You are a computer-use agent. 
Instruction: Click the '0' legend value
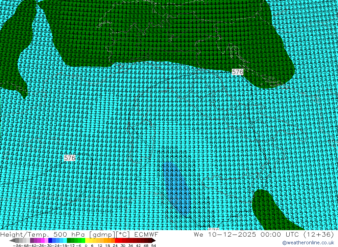point(86,246)
